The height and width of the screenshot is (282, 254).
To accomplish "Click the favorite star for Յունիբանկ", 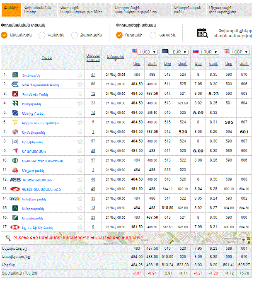I will tap(80, 75).
